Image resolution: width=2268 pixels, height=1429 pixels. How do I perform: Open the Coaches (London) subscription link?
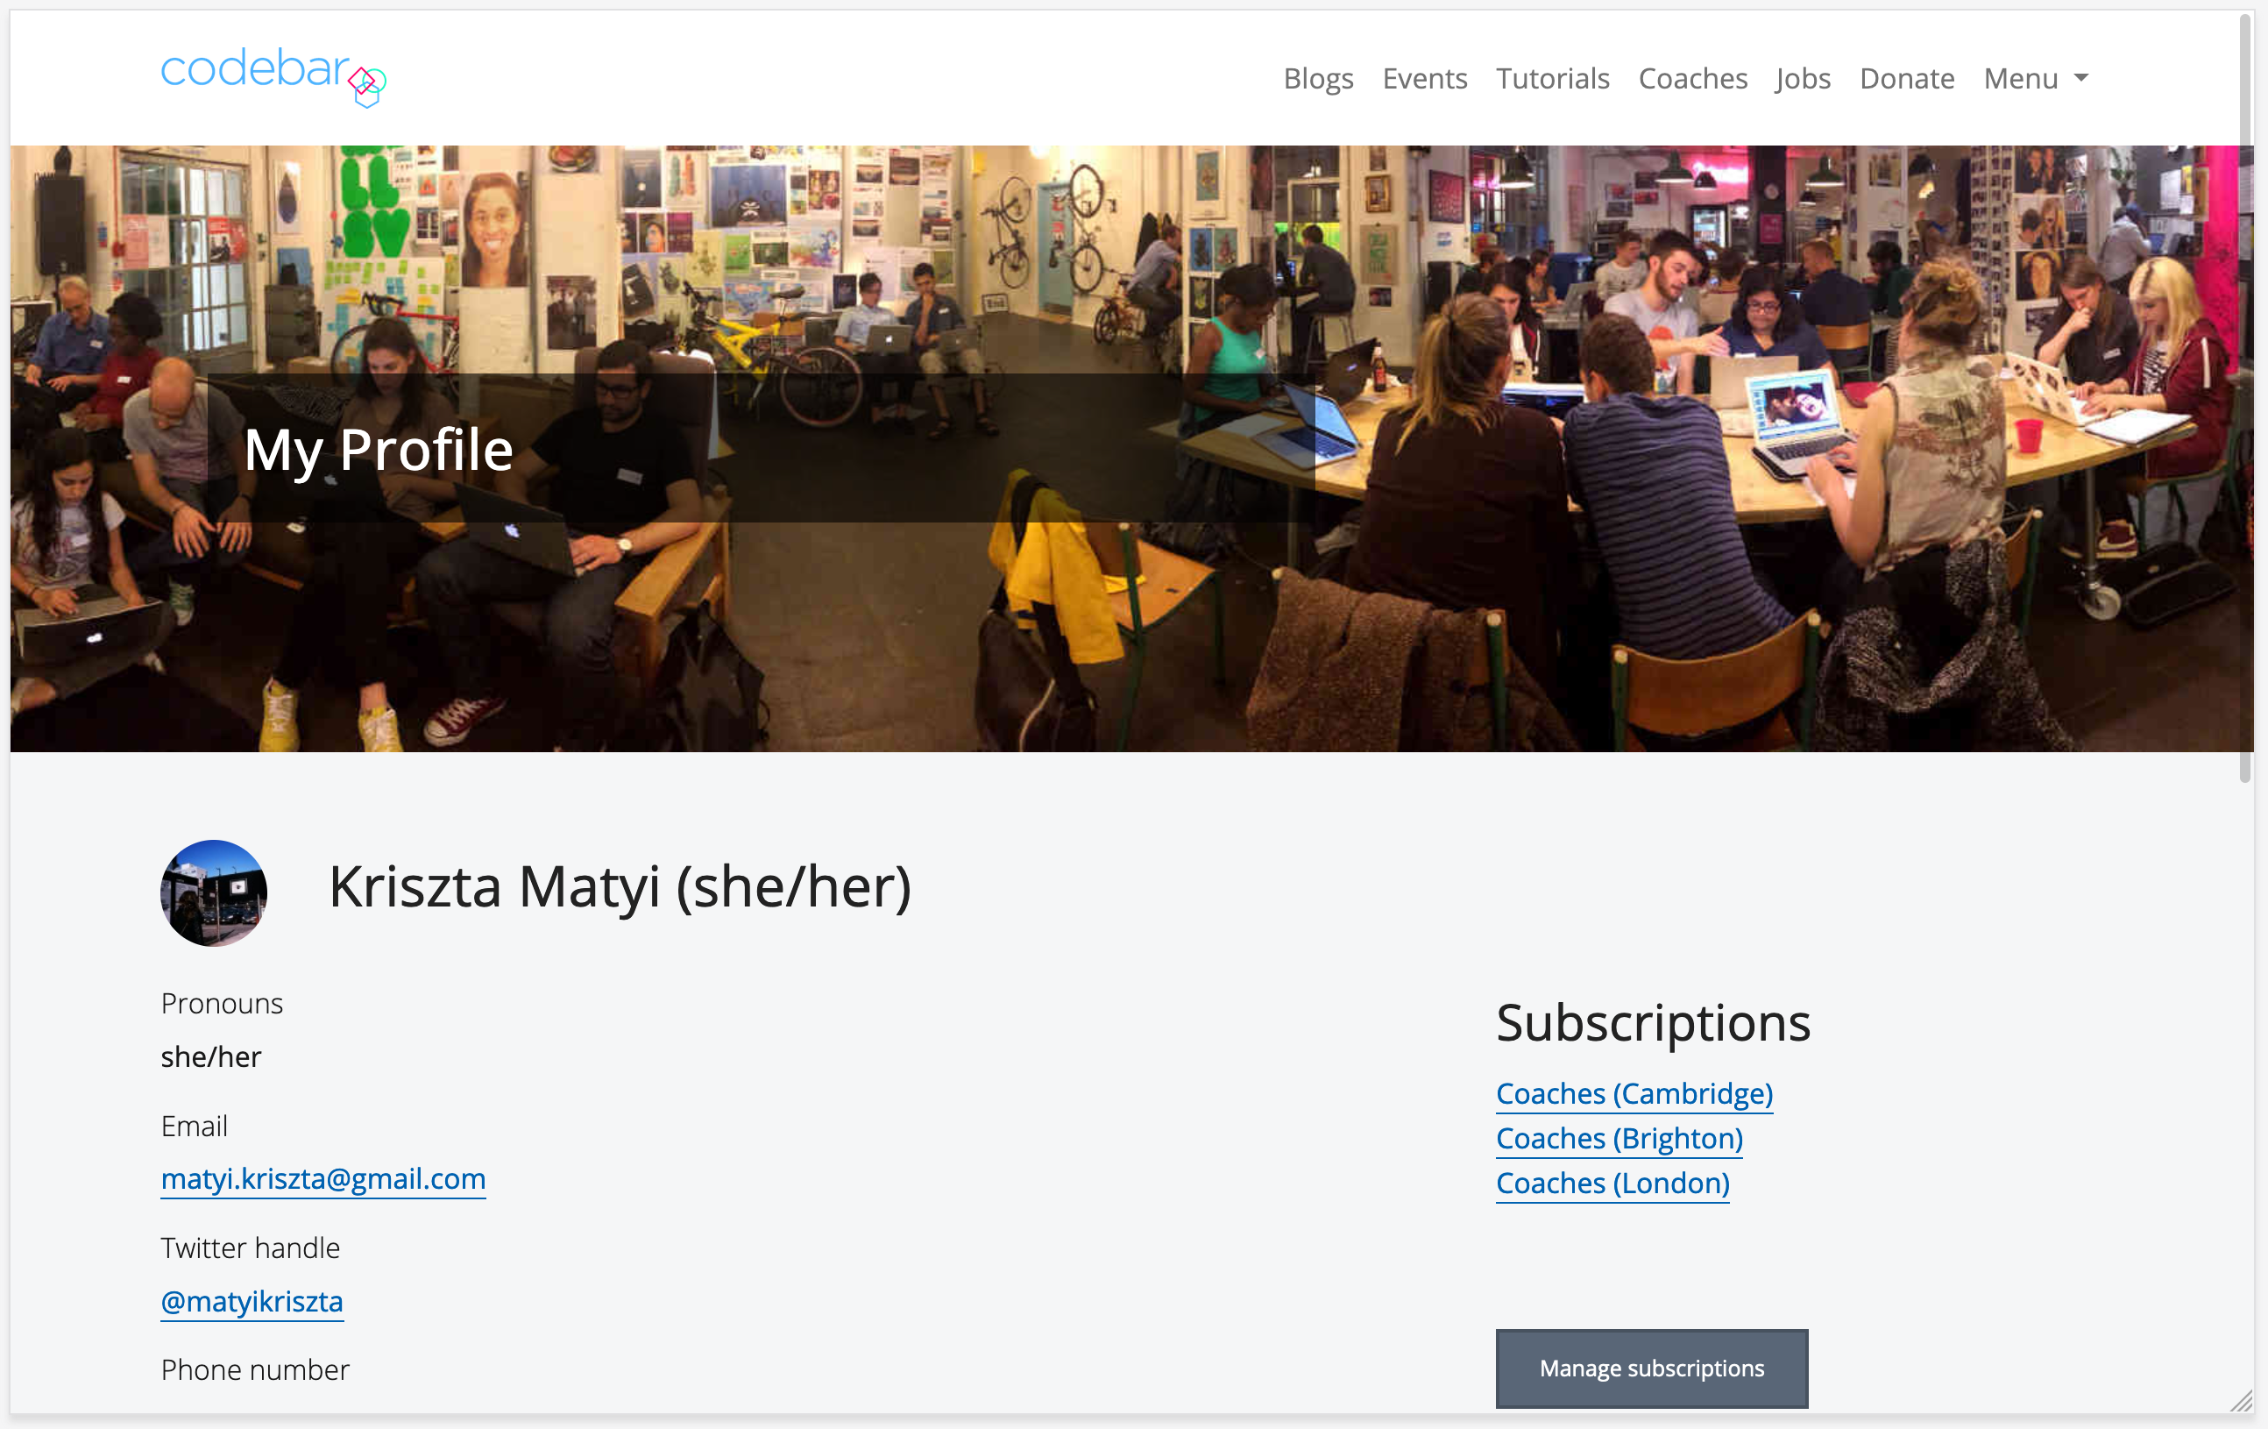1612,1184
